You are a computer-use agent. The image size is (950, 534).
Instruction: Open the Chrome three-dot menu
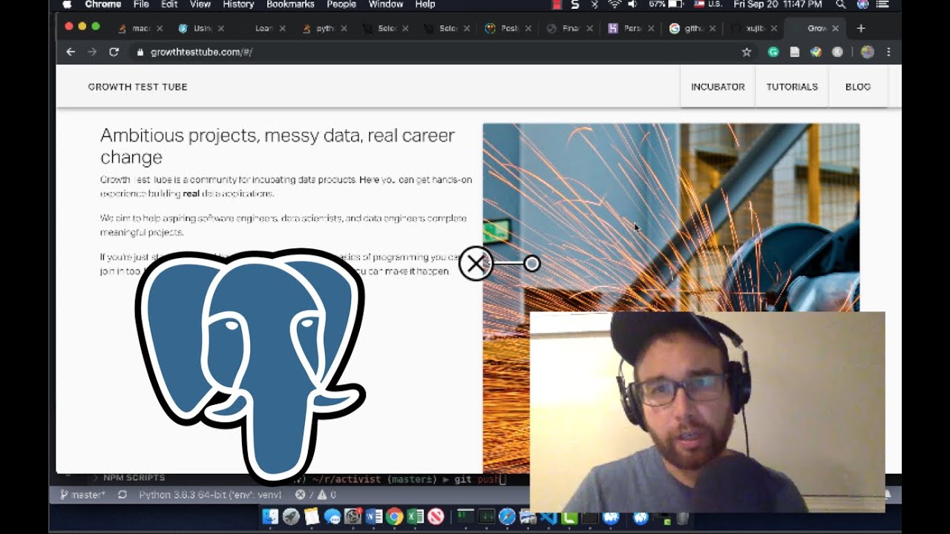point(888,52)
